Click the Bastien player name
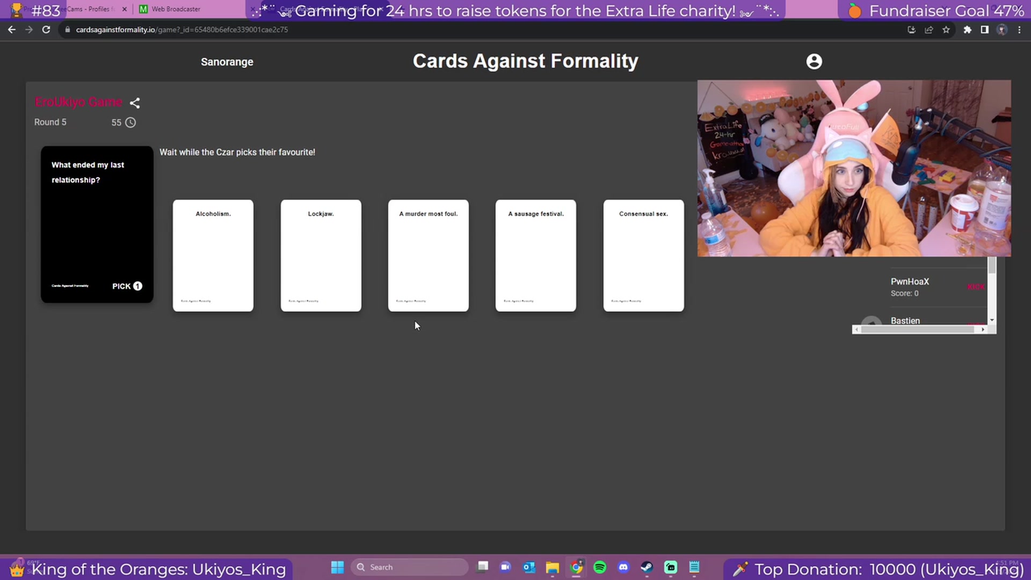 tap(905, 321)
